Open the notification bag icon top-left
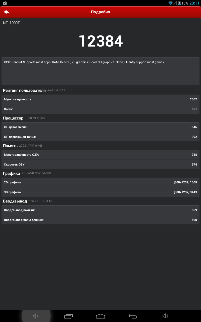 tap(5, 3)
